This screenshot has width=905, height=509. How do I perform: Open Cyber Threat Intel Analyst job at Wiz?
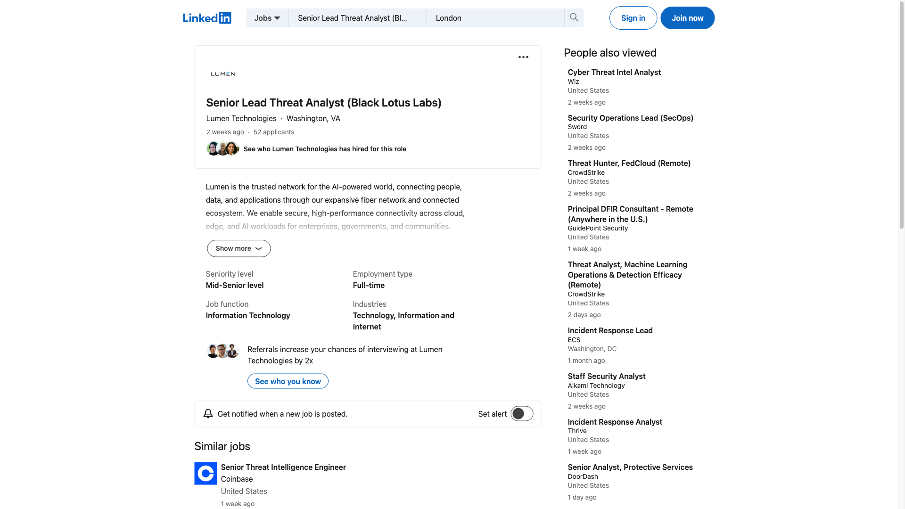(x=614, y=72)
